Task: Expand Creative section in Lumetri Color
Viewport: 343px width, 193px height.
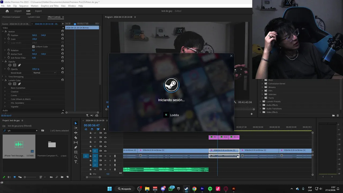Action: 5,92
